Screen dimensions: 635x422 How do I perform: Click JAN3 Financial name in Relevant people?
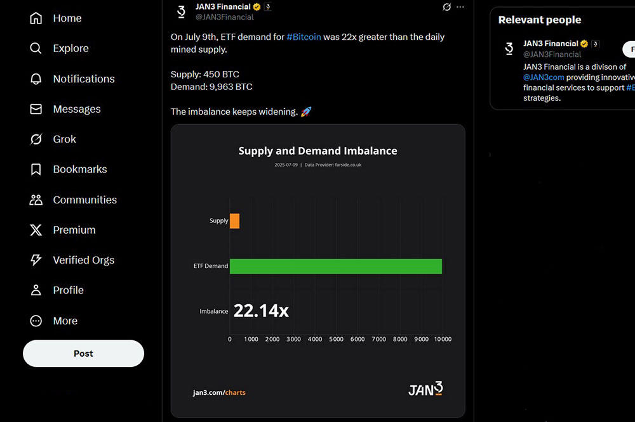click(551, 44)
